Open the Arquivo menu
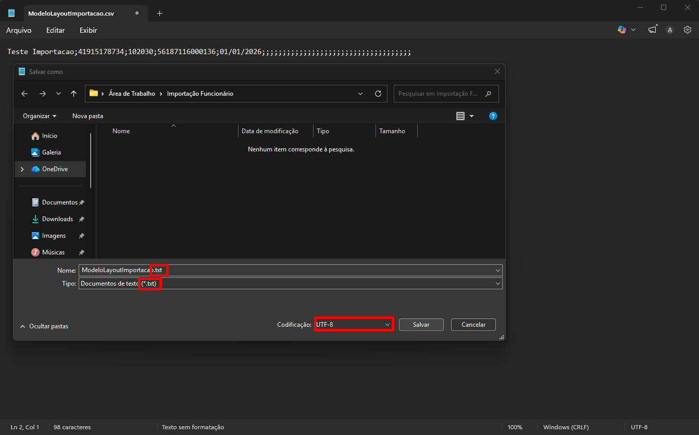 [x=19, y=30]
